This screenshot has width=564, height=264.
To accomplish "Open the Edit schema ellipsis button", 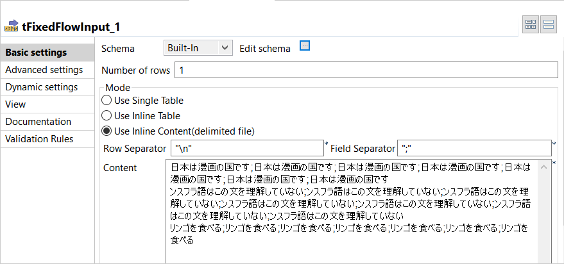I will tap(305, 45).
